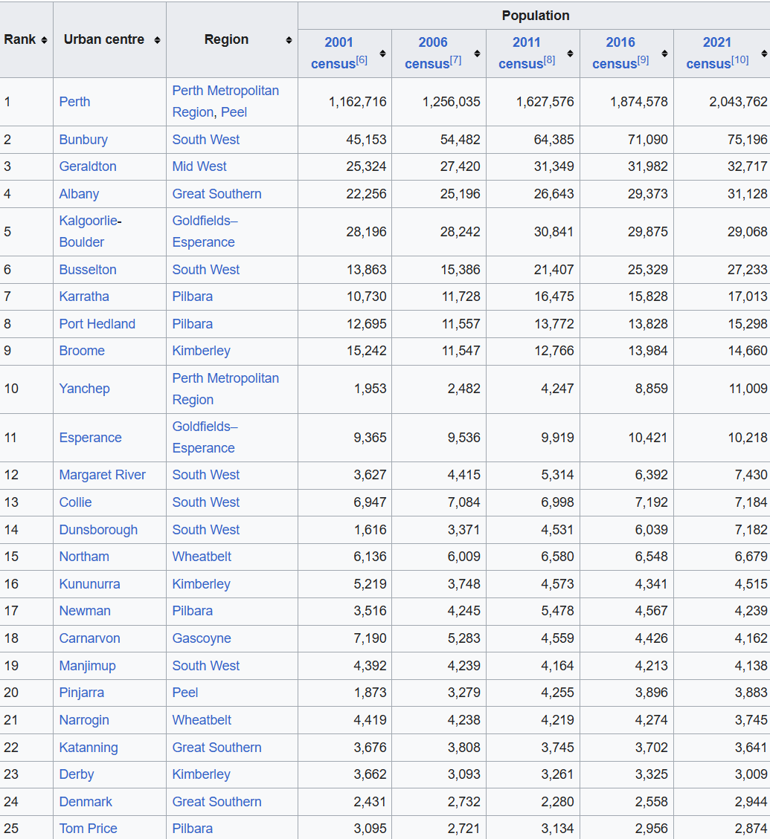Sort by 2001 census column arrows
This screenshot has height=839, width=770.
pyautogui.click(x=382, y=54)
